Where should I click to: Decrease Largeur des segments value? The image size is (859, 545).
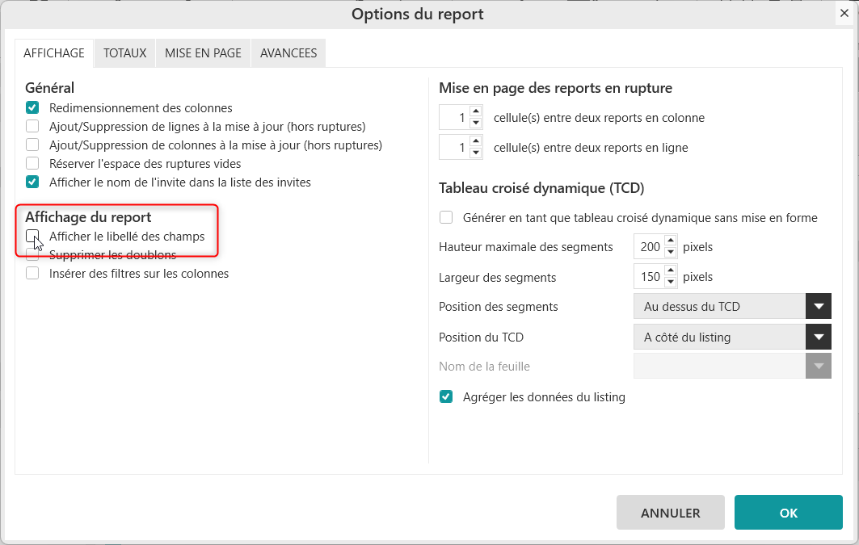pos(671,283)
